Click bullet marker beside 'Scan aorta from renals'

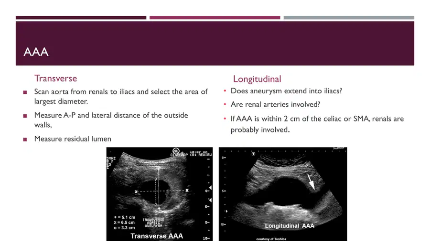pos(25,92)
